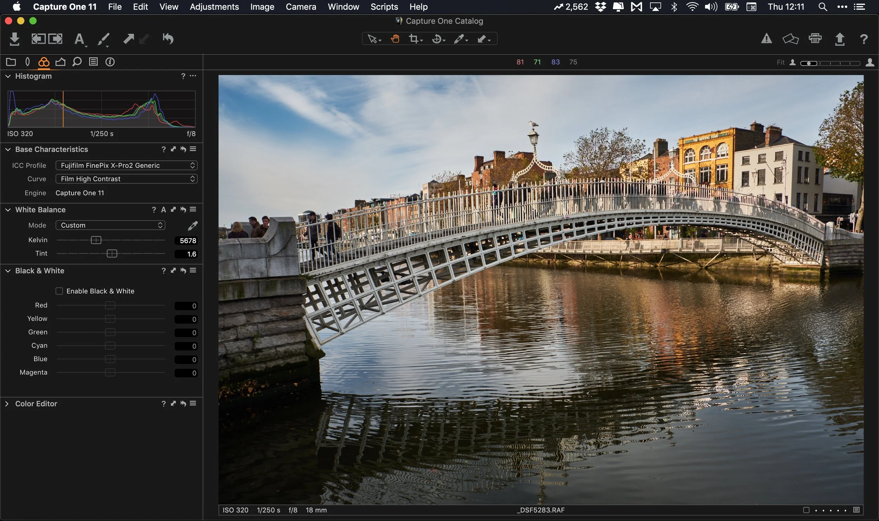
Task: Select the Pan hand tool
Action: point(395,39)
